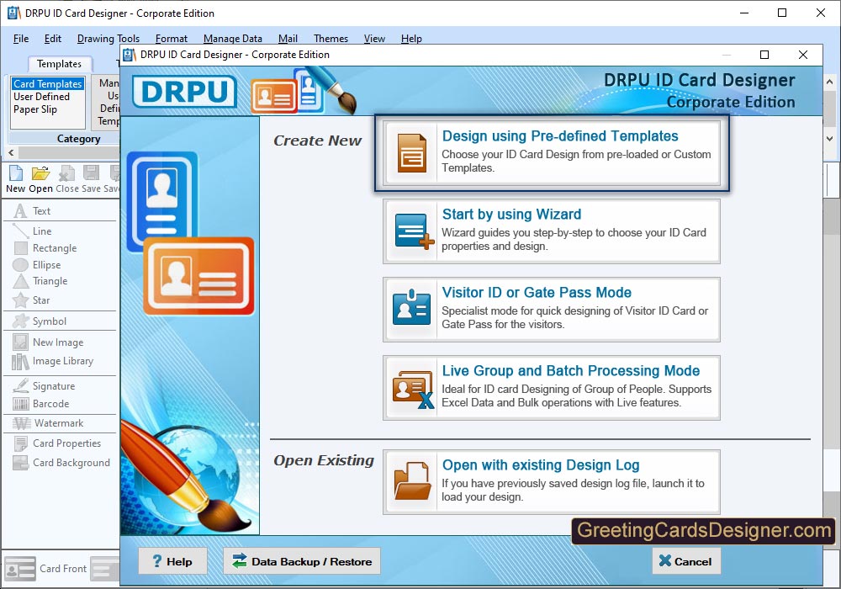The width and height of the screenshot is (841, 589).
Task: Open the Edit menu
Action: (52, 39)
